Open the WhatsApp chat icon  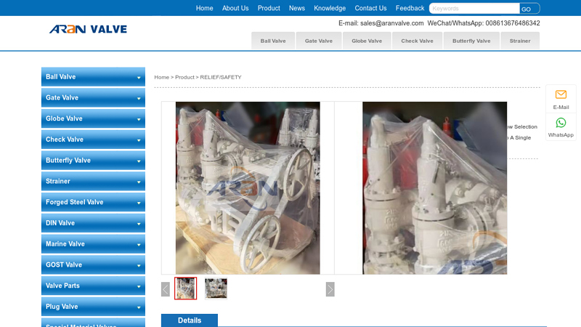pos(561,123)
